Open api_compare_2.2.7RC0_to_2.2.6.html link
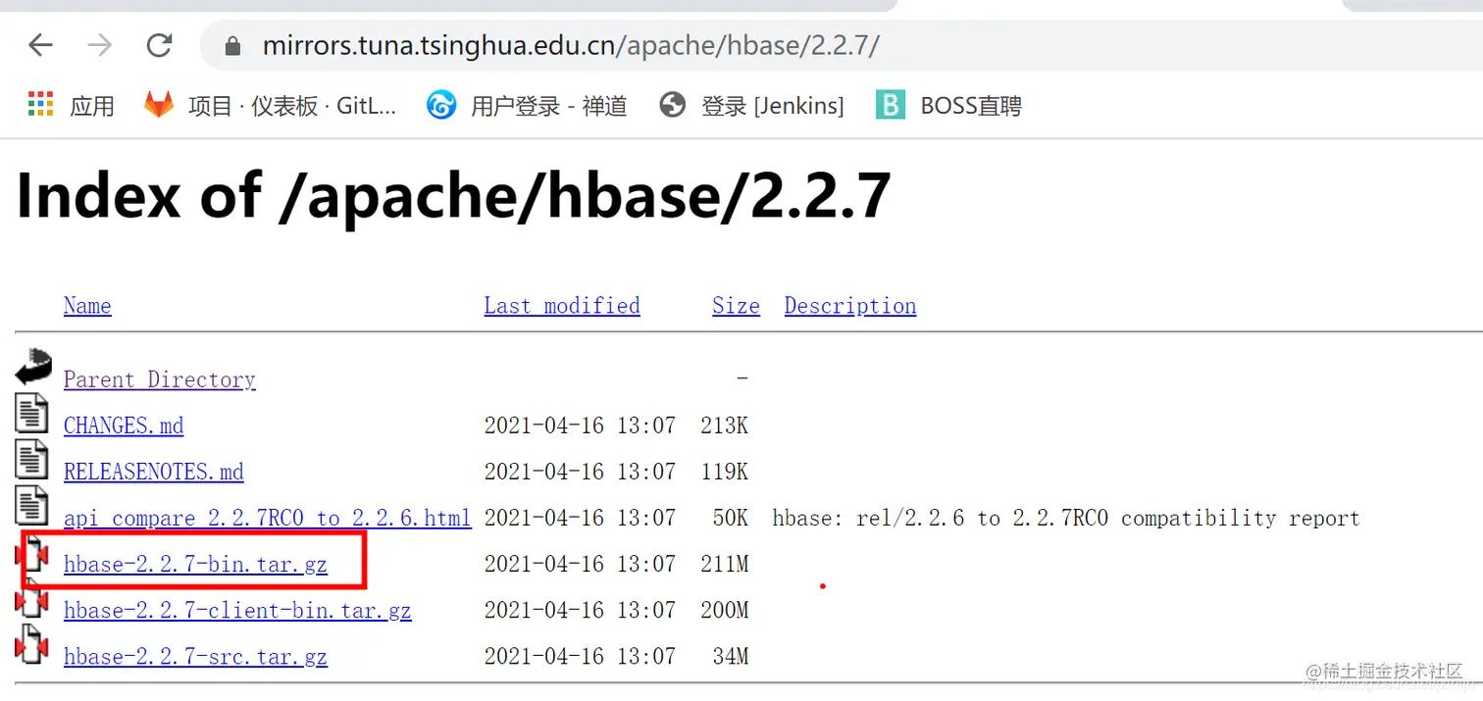 pyautogui.click(x=268, y=518)
